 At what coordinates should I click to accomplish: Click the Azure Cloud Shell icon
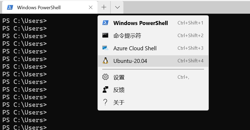(105, 48)
